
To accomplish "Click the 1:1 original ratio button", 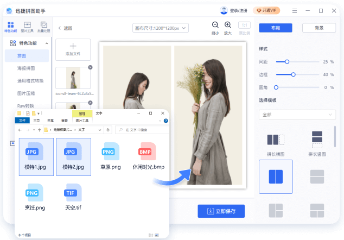I will point(244,26).
